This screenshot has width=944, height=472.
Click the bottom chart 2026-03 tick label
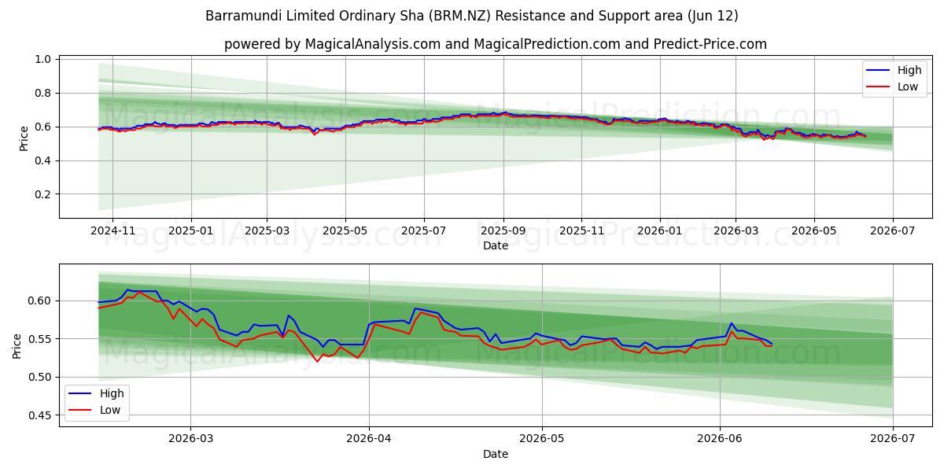(191, 439)
